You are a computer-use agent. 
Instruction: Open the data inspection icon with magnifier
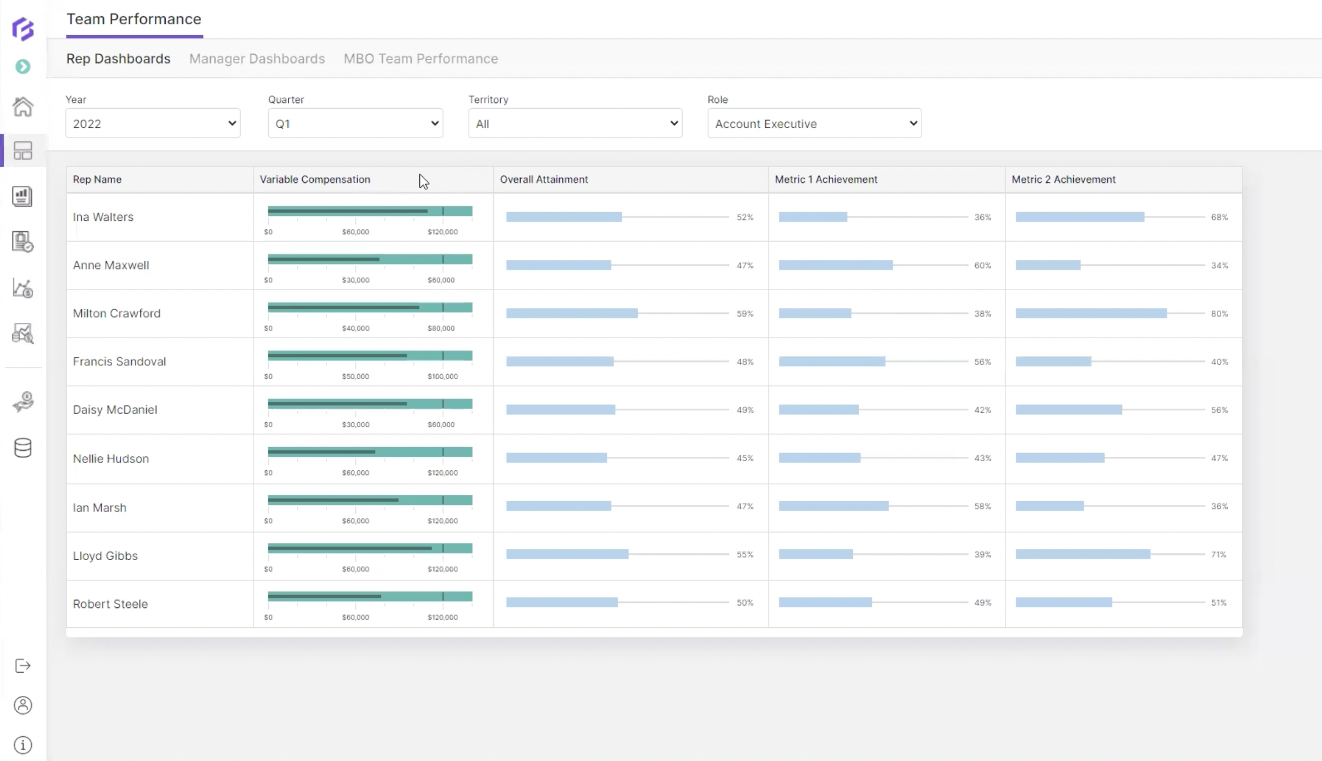point(22,333)
